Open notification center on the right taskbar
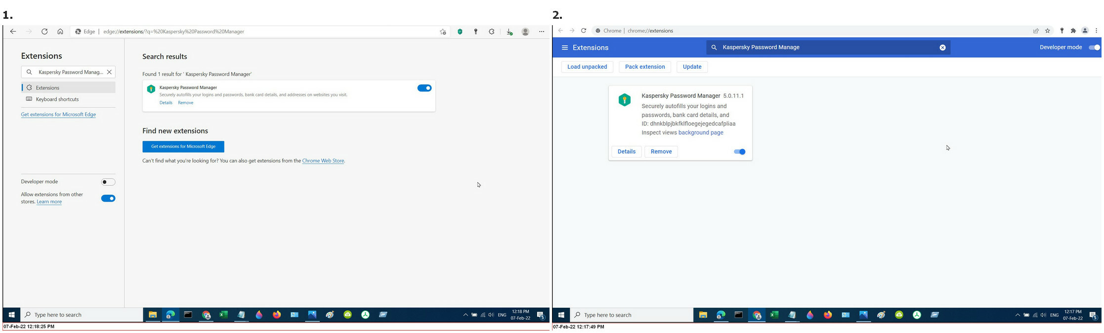1104x333 pixels. click(1093, 315)
